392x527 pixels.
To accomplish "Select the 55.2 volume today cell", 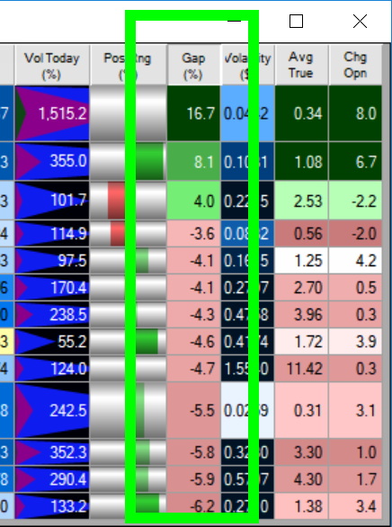I will pyautogui.click(x=52, y=342).
